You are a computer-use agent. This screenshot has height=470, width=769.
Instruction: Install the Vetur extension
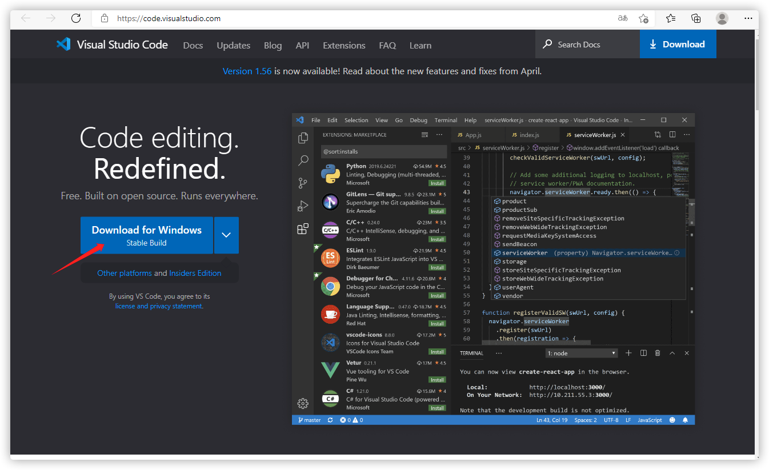tap(438, 380)
